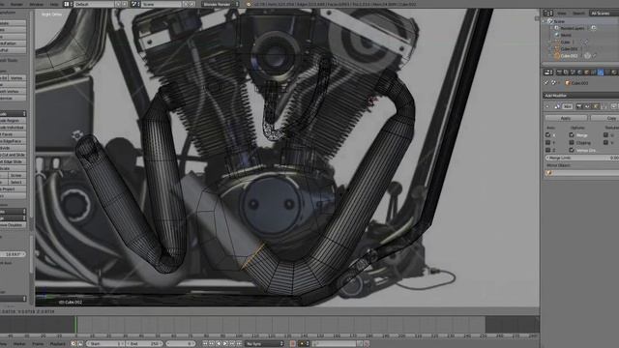Open the Window menu
This screenshot has height=348, width=619.
tap(37, 4)
